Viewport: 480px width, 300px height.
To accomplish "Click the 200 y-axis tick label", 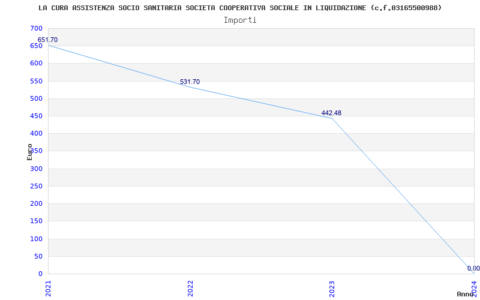I will click(36, 203).
